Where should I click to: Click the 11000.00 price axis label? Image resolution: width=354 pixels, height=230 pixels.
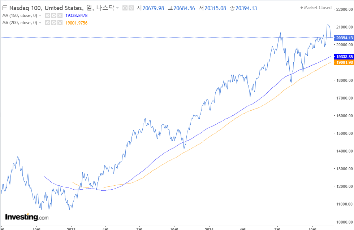click(344, 204)
